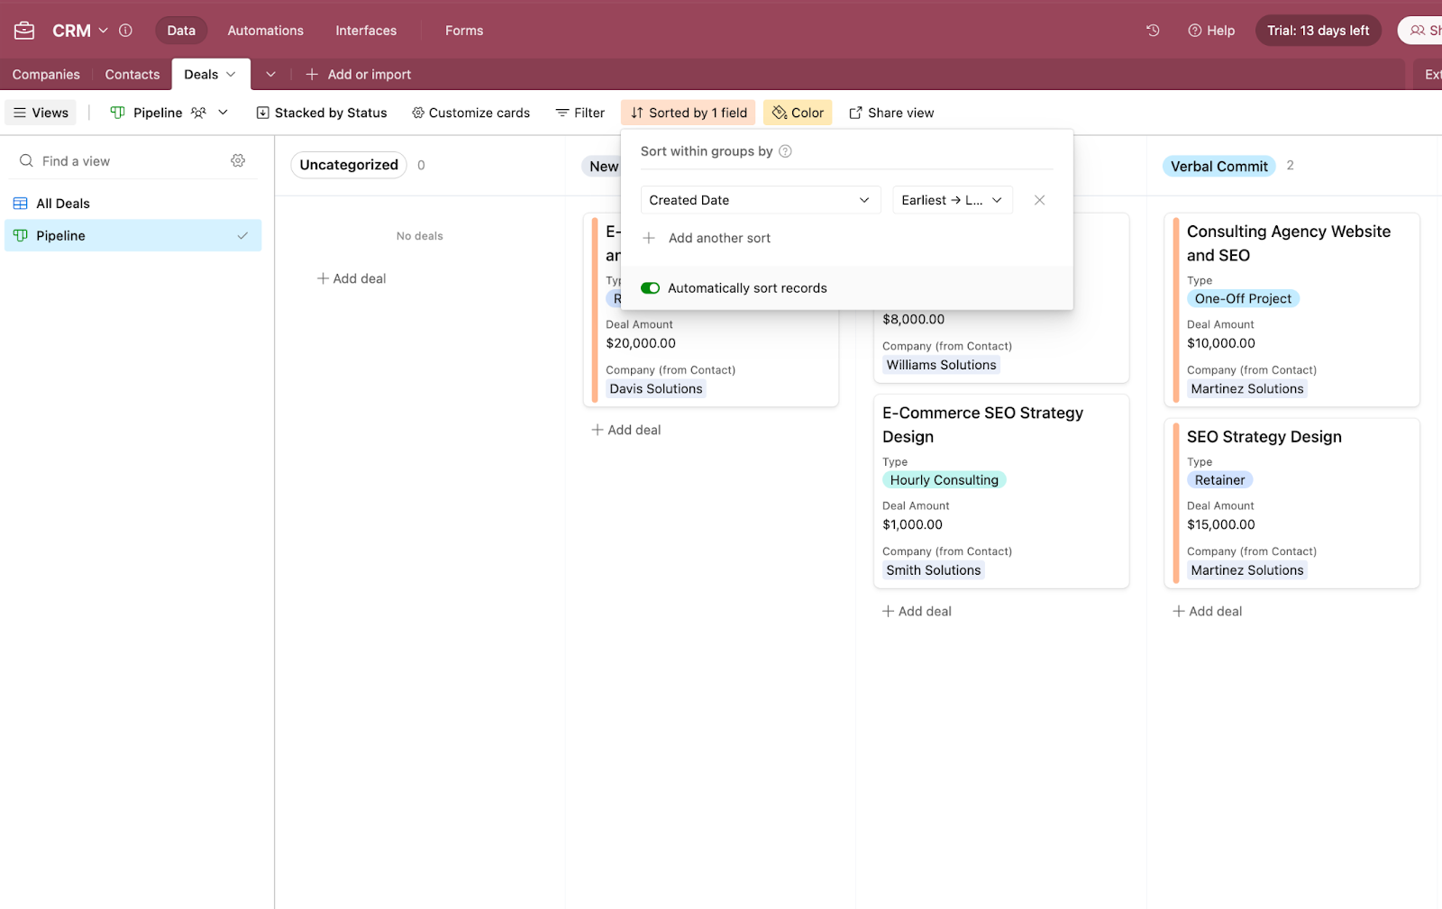1442x909 pixels.
Task: Toggle Automatically sort records switch
Action: [x=651, y=288]
